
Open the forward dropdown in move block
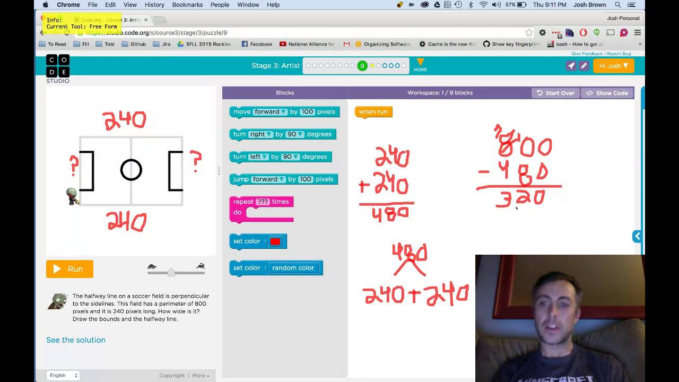coord(270,112)
